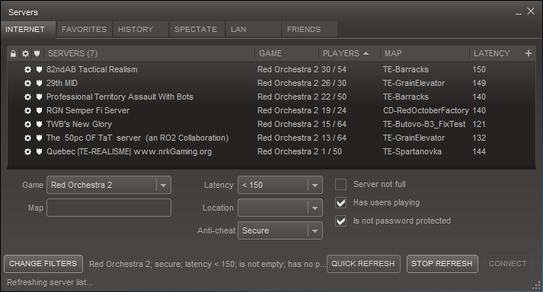Switch to the Internet tab
This screenshot has width=543, height=292.
(x=27, y=30)
